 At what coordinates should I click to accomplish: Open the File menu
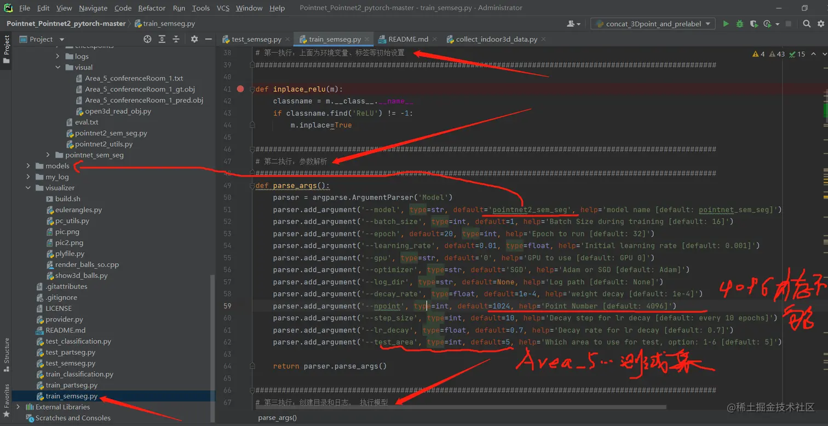[x=25, y=8]
